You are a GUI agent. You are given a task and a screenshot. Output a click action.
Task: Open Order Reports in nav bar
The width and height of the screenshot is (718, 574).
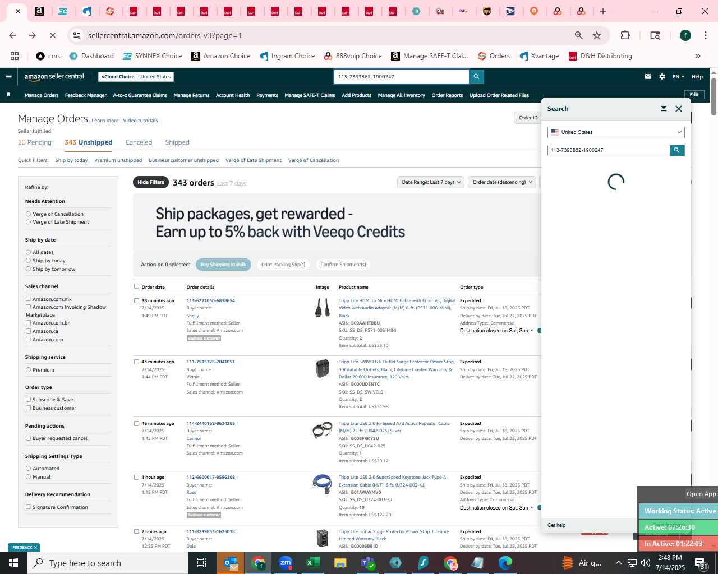(447, 95)
